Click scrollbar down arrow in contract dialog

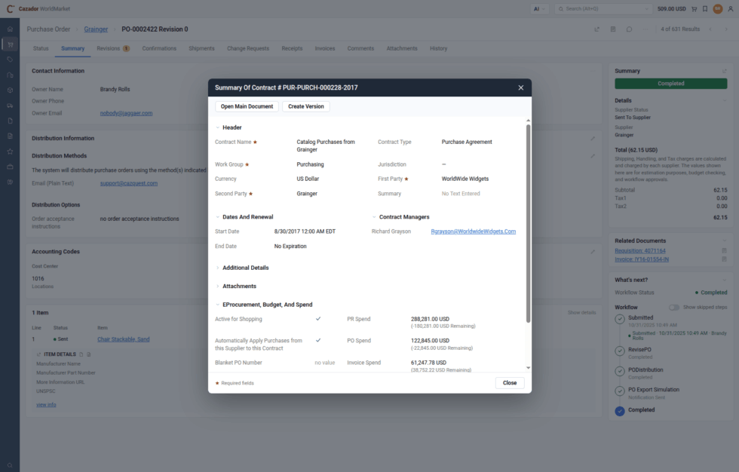coord(528,368)
